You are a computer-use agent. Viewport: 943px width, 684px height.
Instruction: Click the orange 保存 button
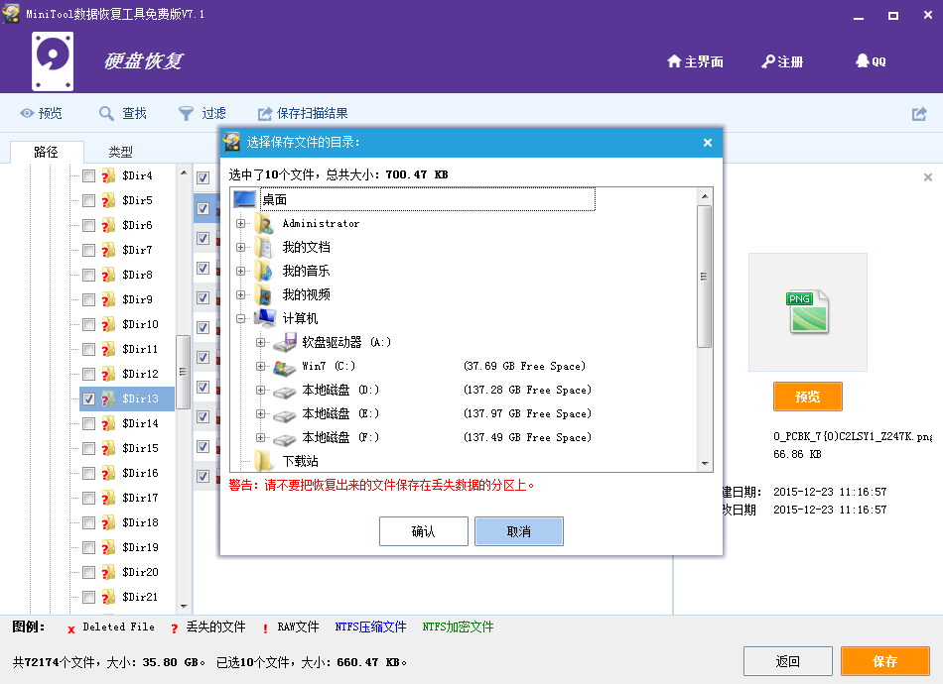(x=885, y=661)
